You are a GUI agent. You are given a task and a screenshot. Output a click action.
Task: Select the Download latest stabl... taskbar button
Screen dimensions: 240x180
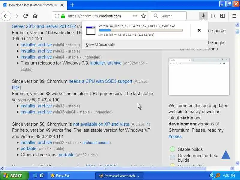coord(119,175)
